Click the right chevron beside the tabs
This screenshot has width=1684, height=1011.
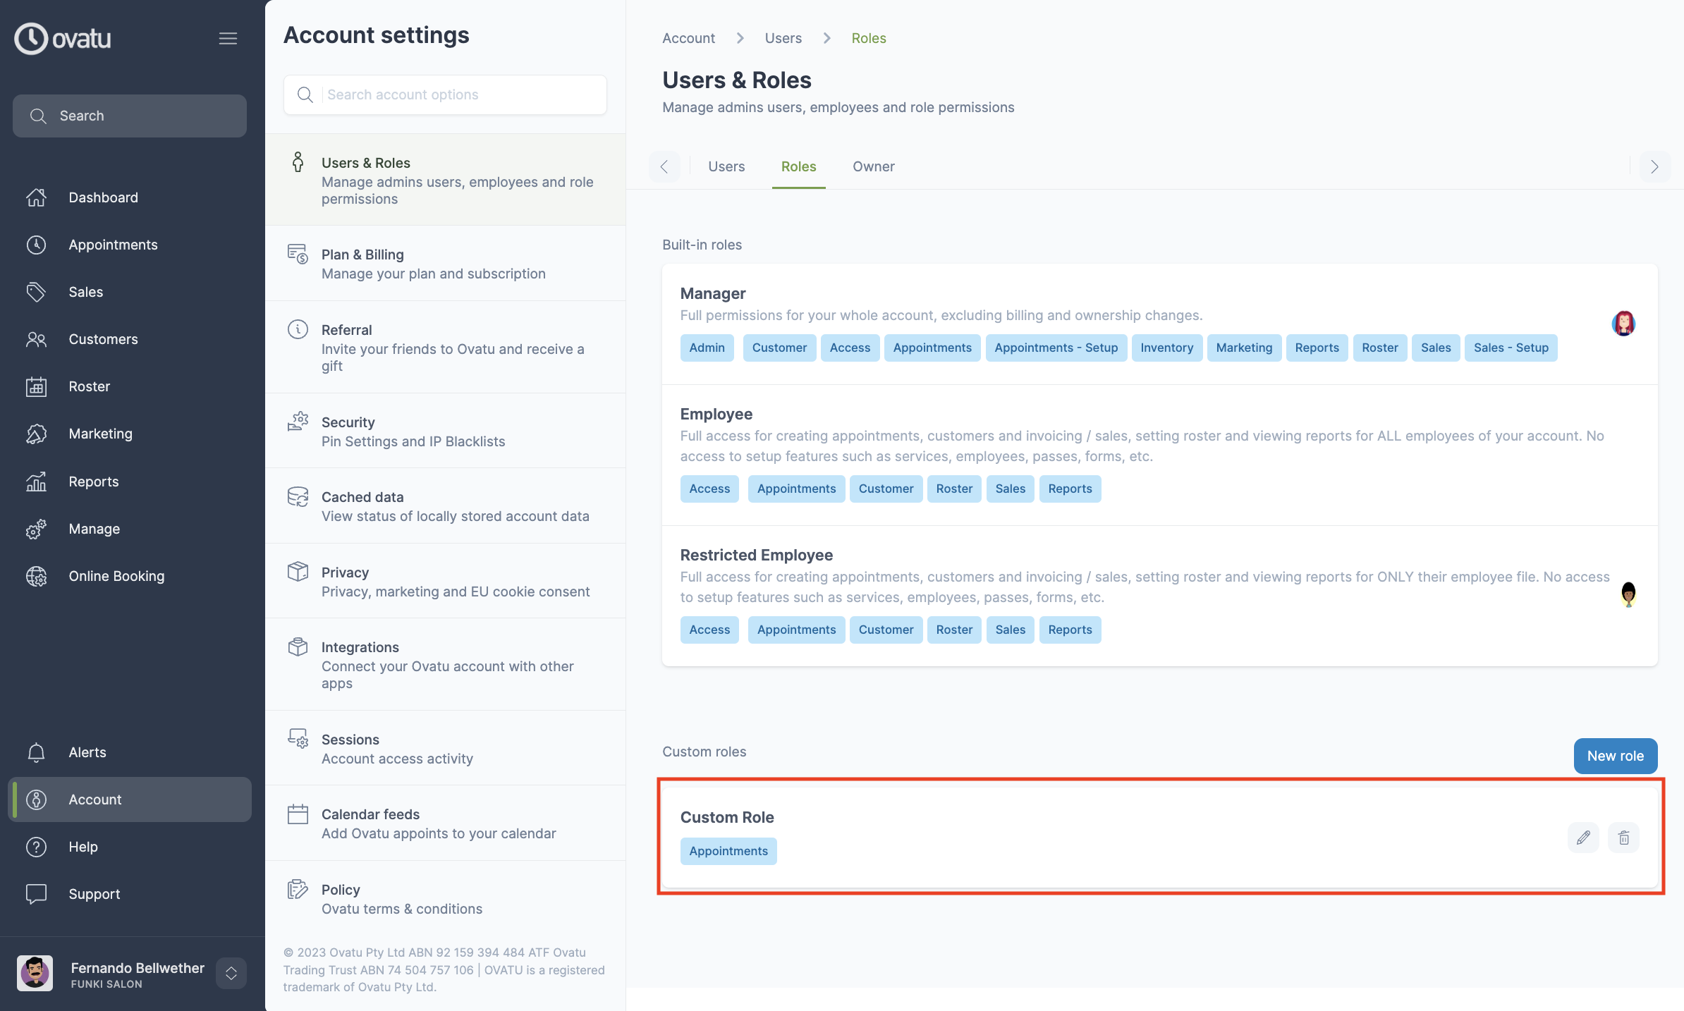1654,166
